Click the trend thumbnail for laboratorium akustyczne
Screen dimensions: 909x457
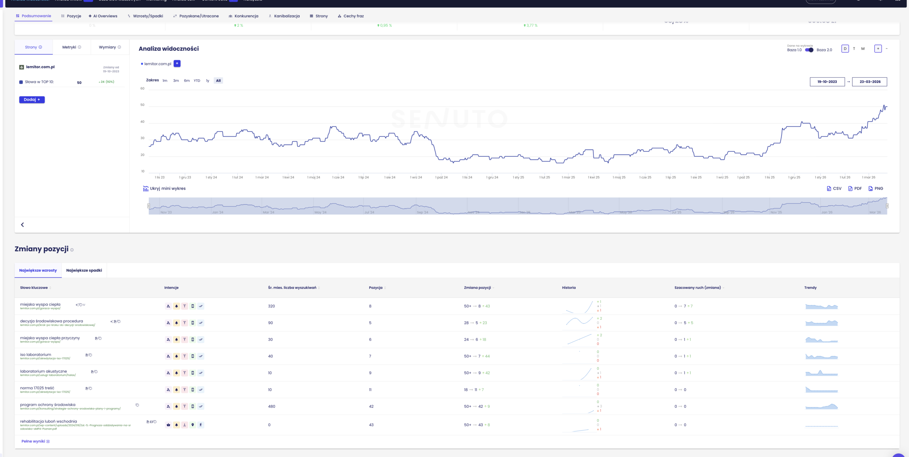[x=821, y=373]
